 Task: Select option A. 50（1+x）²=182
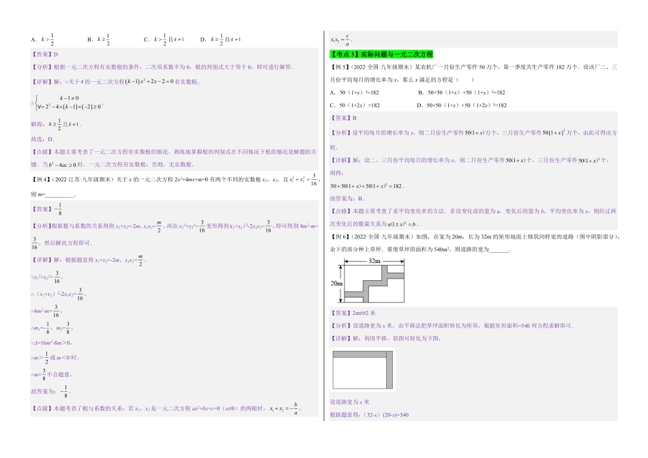[354, 93]
